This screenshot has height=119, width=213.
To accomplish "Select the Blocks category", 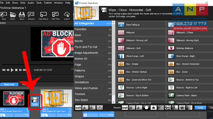I will (x=93, y=41).
